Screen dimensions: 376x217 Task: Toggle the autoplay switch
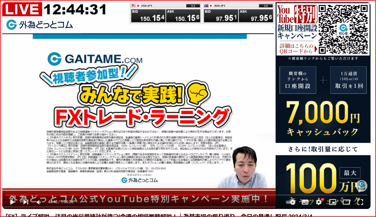tap(291, 202)
